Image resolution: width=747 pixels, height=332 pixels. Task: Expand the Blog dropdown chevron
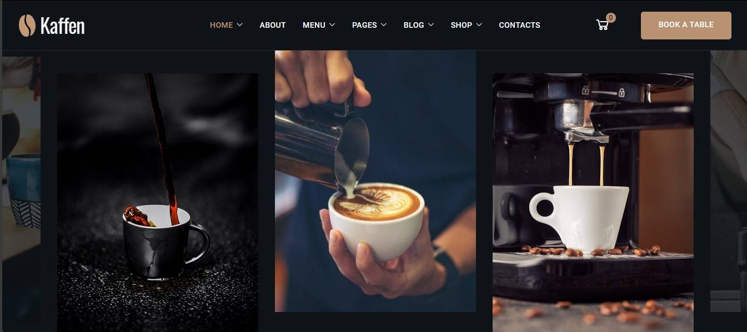coord(430,25)
